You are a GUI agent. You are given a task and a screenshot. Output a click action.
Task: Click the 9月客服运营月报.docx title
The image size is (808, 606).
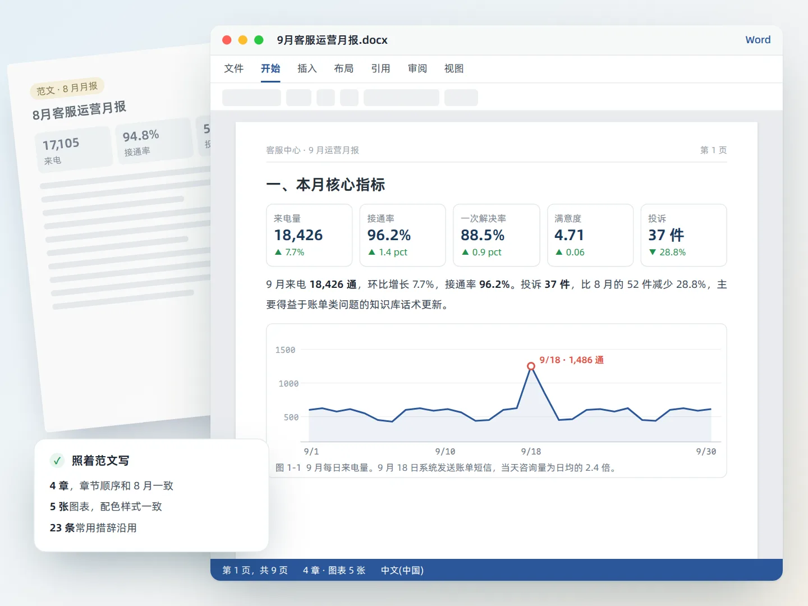[x=332, y=40]
